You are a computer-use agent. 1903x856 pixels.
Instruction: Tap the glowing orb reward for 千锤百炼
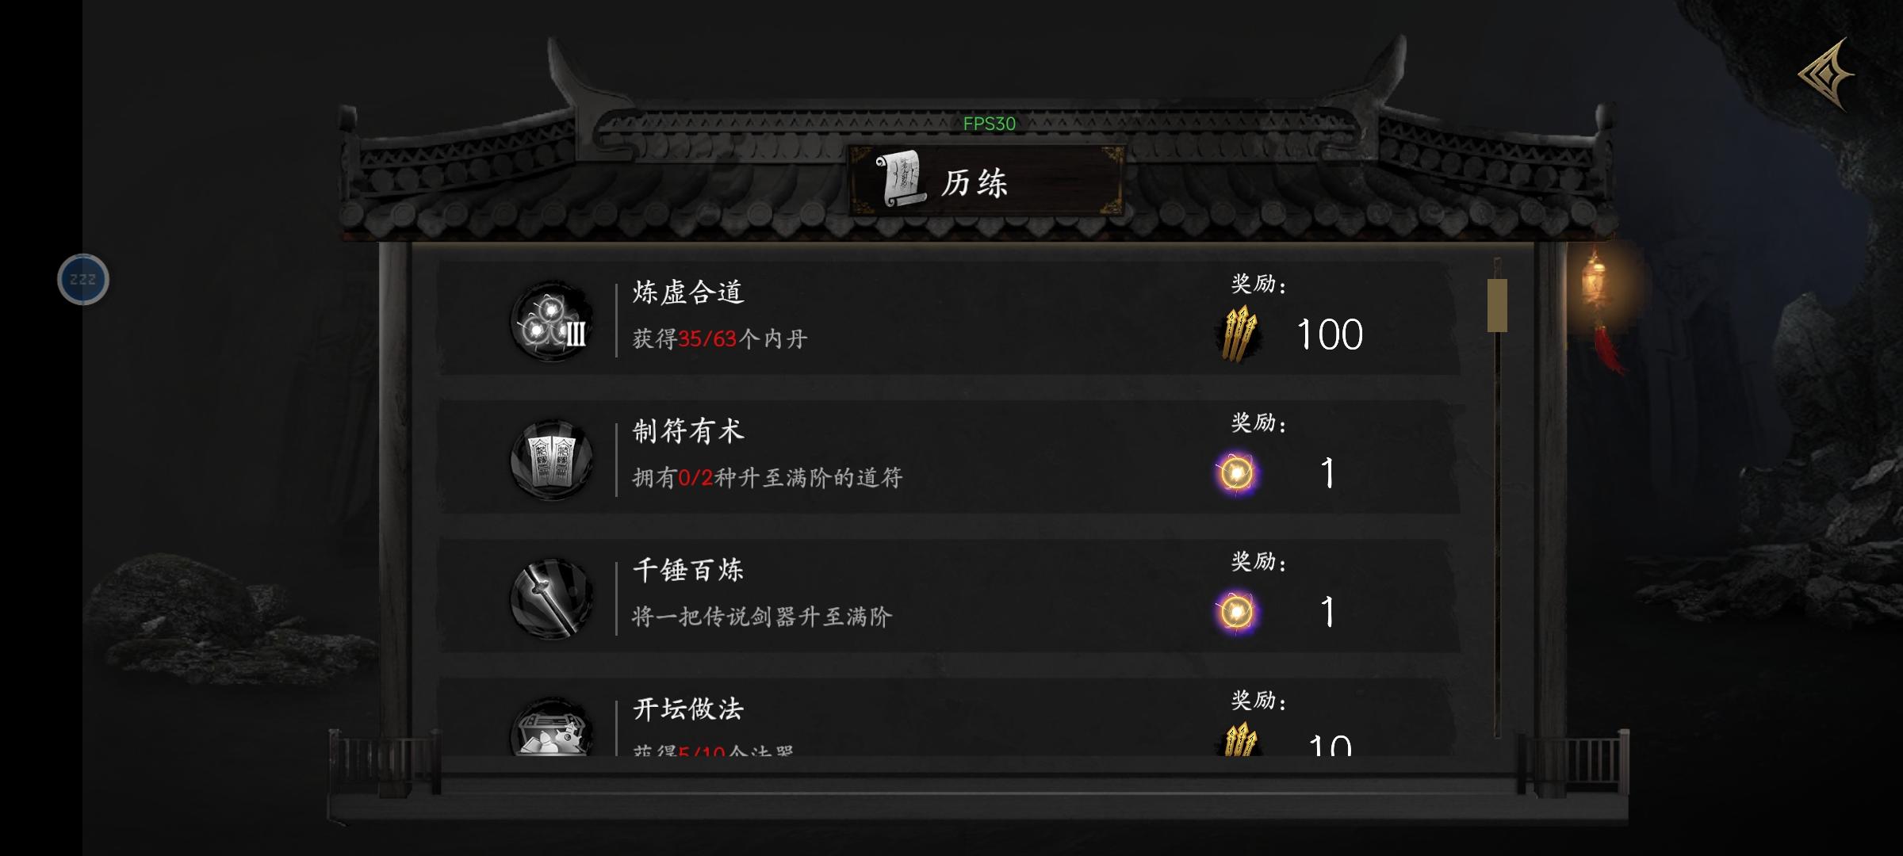point(1236,612)
